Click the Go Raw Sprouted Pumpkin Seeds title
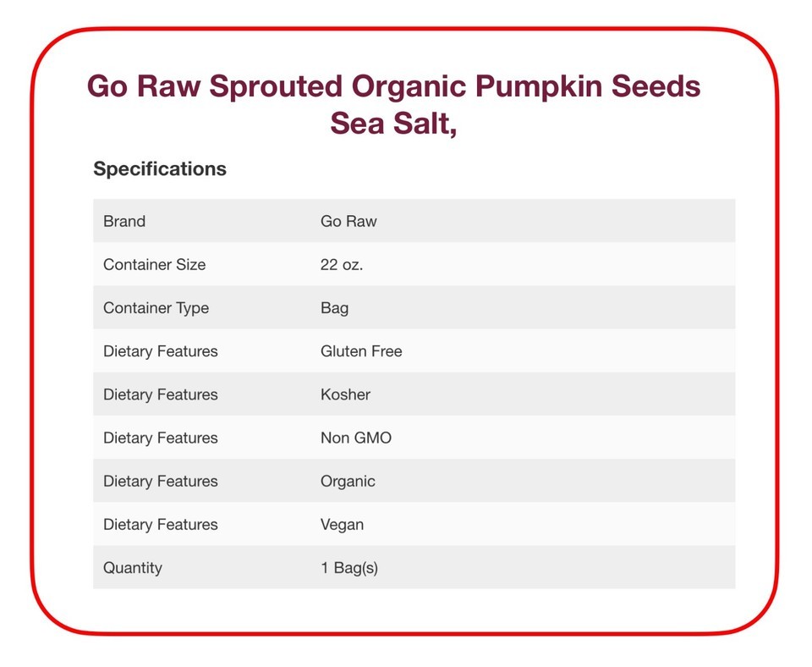Screen dimensions: 812x667 pyautogui.click(x=393, y=104)
